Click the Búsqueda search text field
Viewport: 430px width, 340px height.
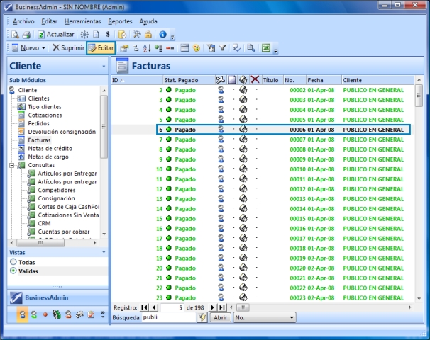pyautogui.click(x=168, y=318)
